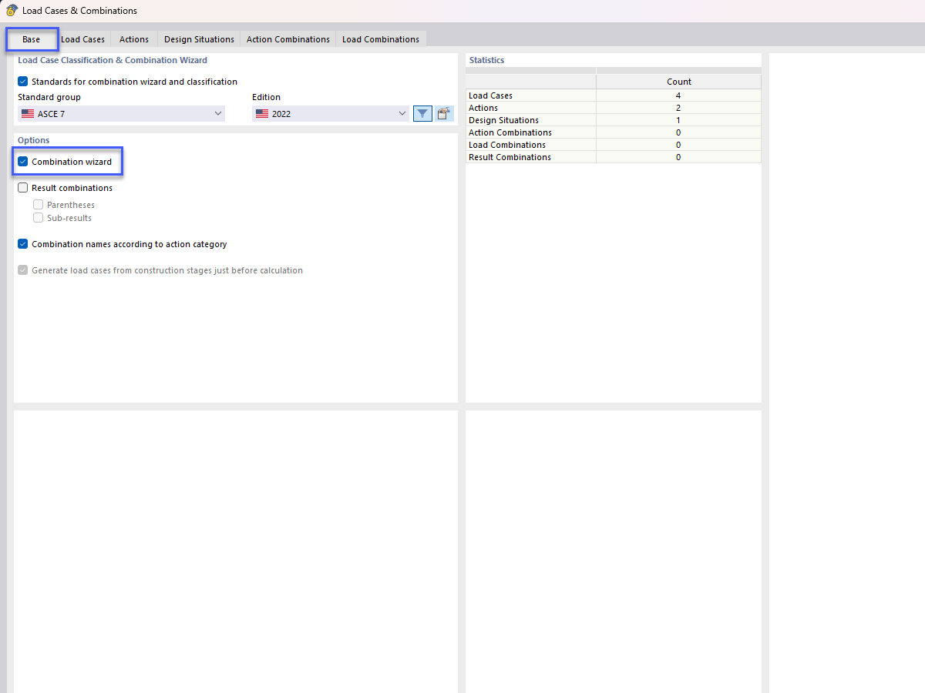925x693 pixels.
Task: Open the standards manager icon beside the filter
Action: tap(443, 112)
